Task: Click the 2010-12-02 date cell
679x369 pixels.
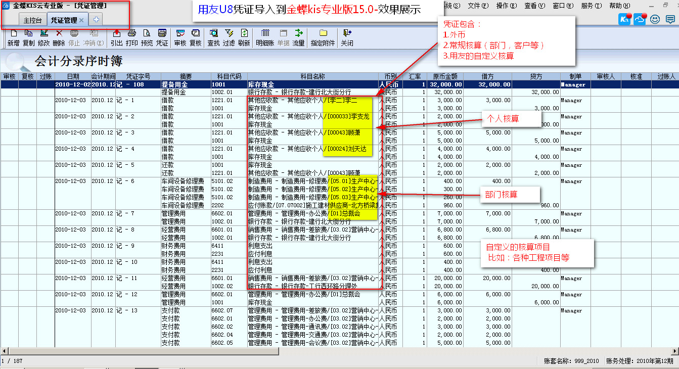Action: pyautogui.click(x=73, y=84)
